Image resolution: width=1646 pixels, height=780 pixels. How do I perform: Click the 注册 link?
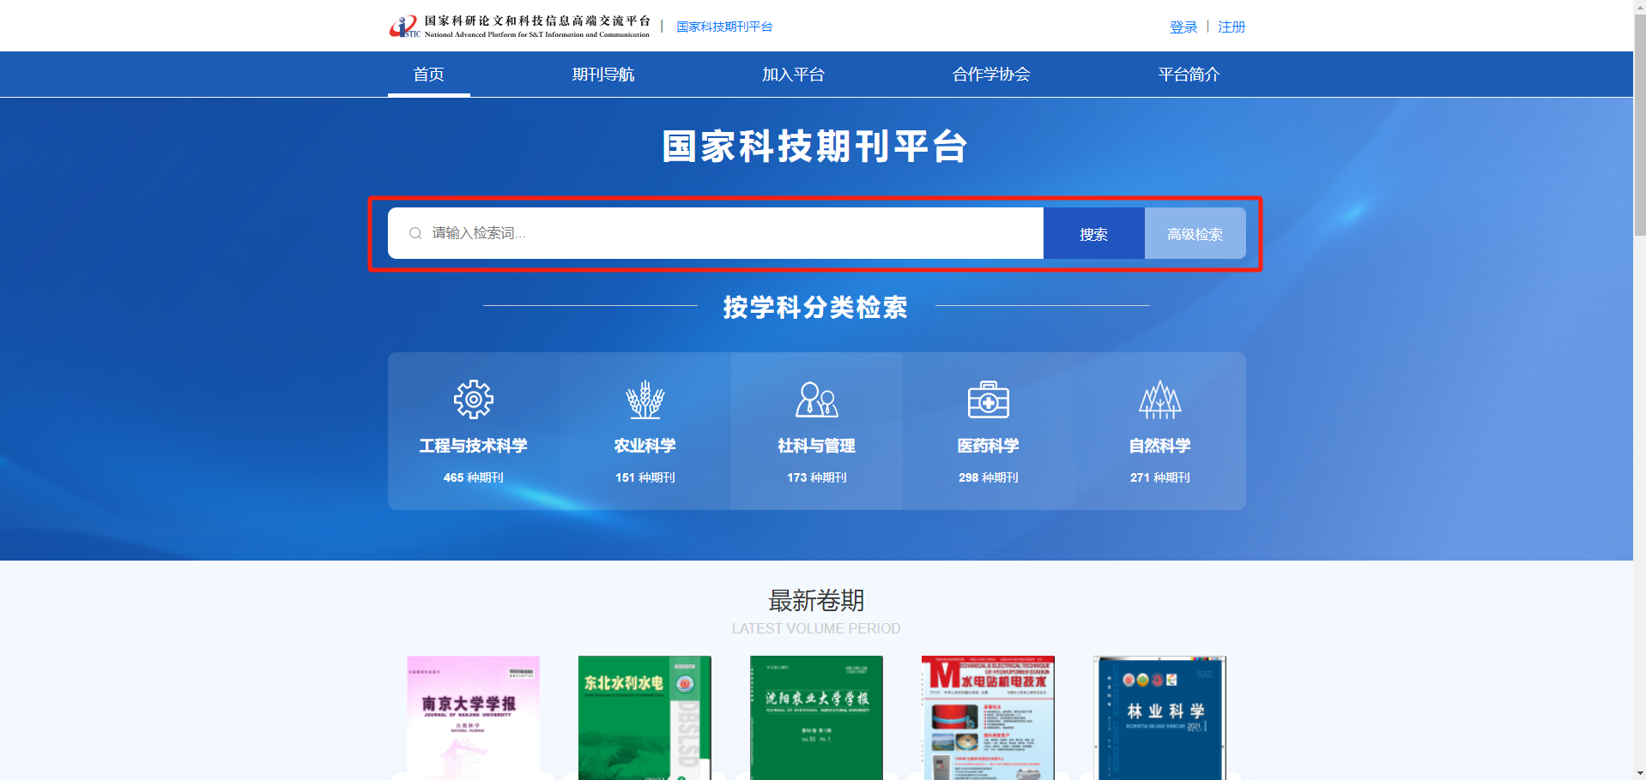(x=1231, y=27)
